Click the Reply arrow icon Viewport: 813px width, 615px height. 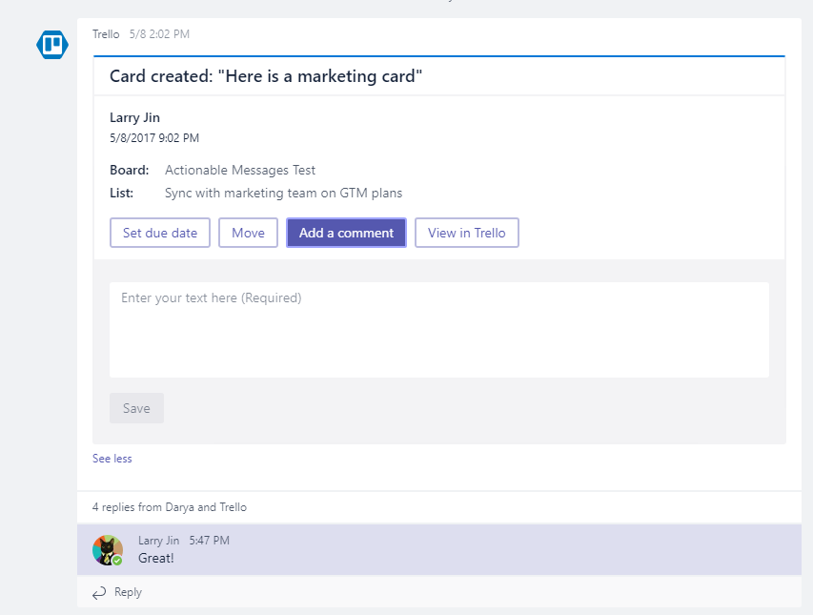pos(99,593)
